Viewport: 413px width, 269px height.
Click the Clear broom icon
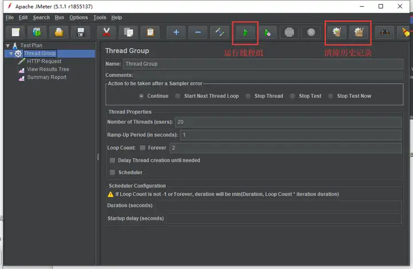[337, 32]
